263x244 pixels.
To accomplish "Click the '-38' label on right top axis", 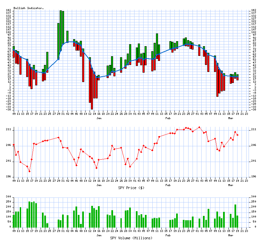I will tap(253, 109).
